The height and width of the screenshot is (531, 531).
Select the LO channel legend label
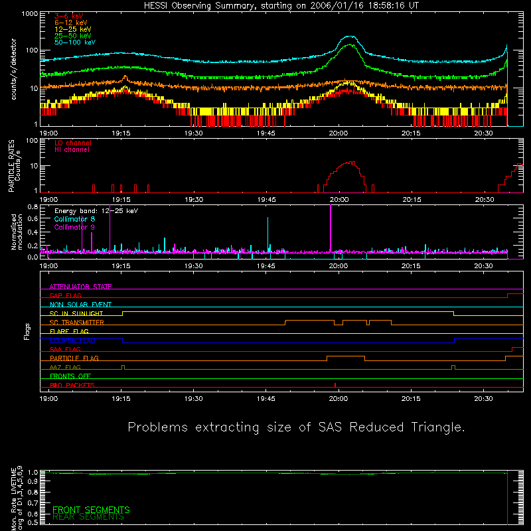click(73, 143)
